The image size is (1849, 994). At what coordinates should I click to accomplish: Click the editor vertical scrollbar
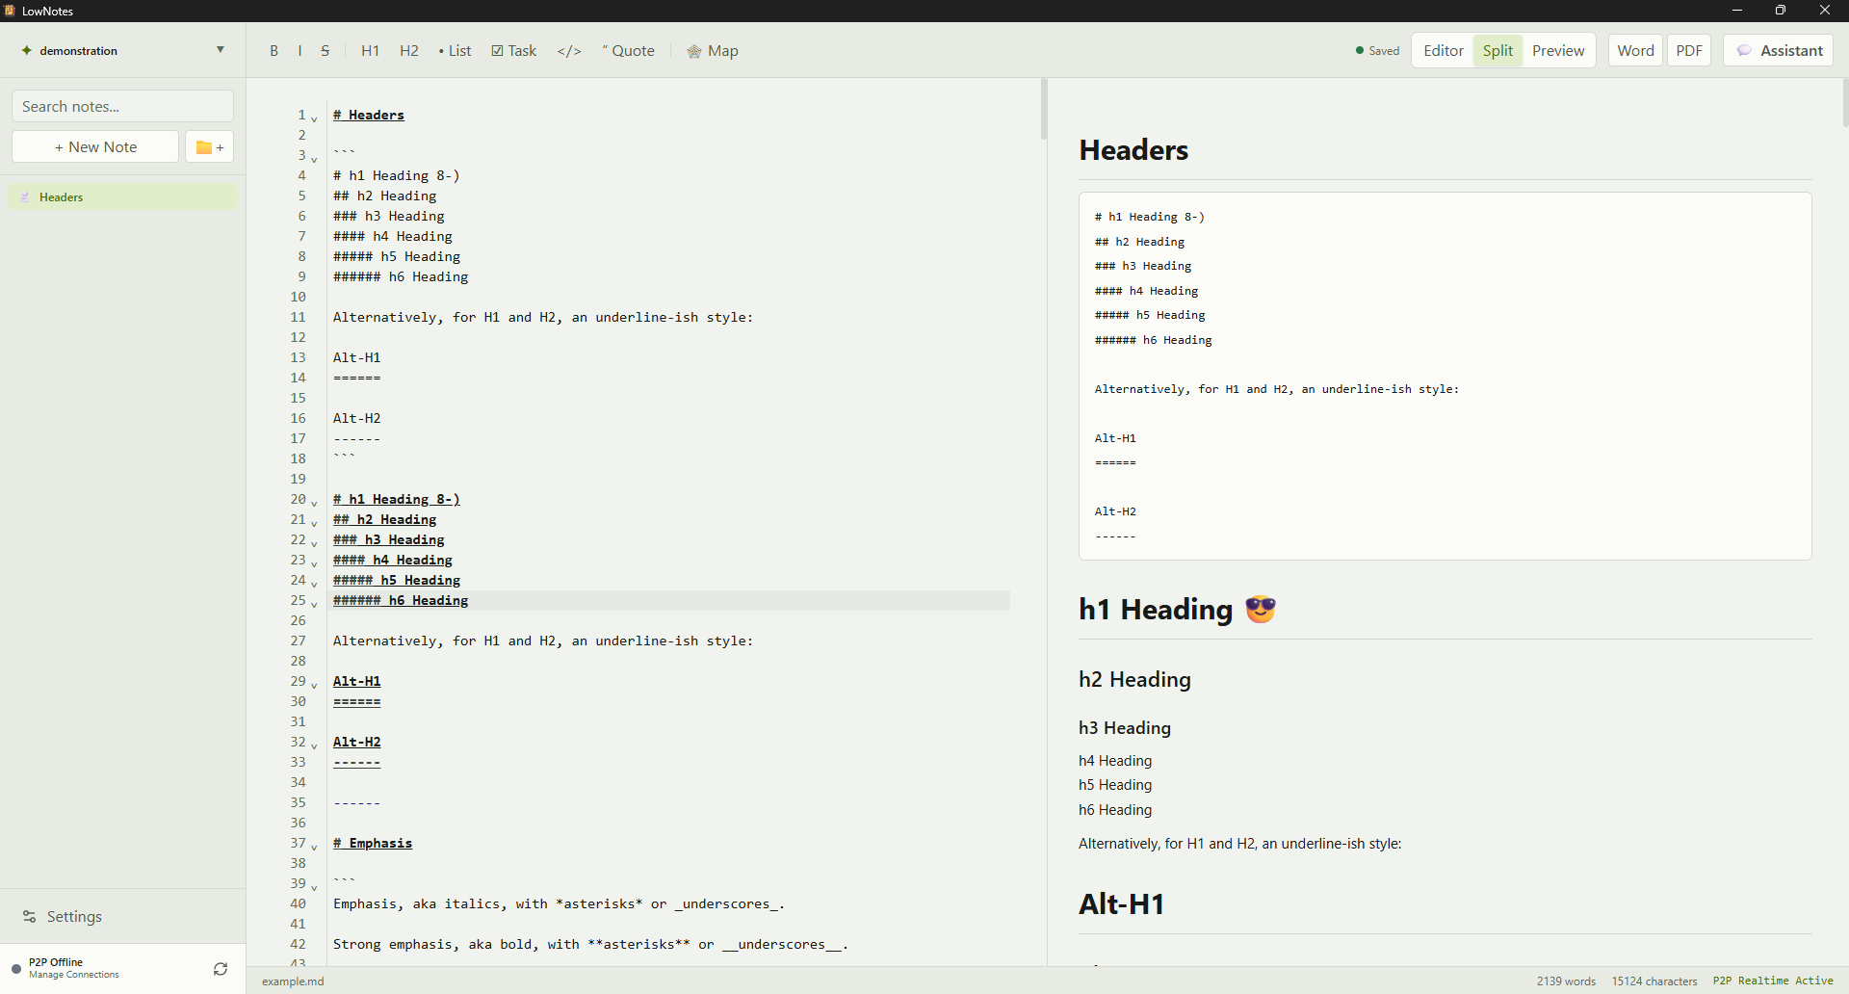1044,109
